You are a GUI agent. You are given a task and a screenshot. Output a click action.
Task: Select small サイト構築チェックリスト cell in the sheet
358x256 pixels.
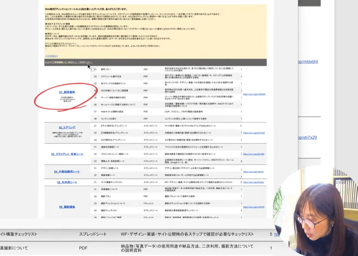tap(112, 182)
